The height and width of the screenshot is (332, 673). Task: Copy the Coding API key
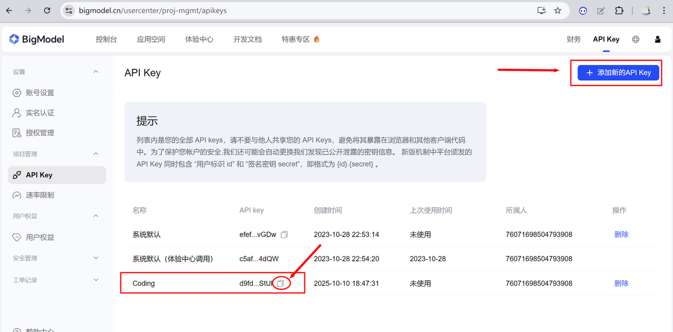coord(281,283)
